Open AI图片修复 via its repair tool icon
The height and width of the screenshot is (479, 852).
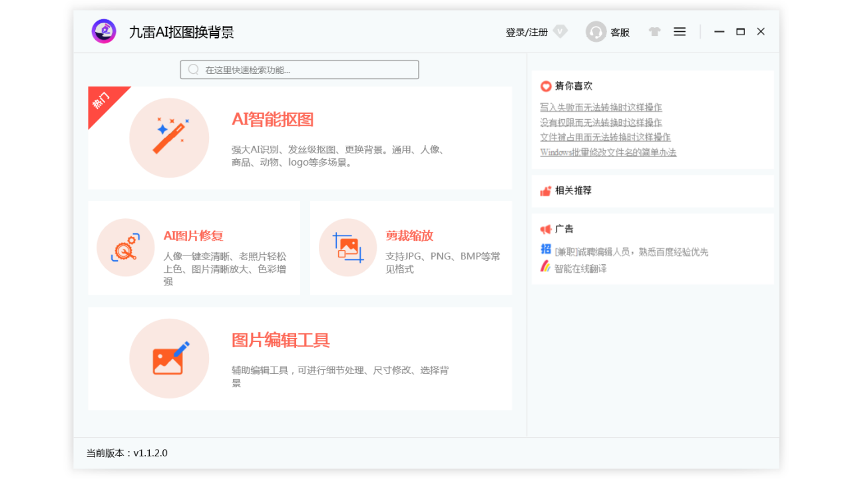[x=125, y=247]
